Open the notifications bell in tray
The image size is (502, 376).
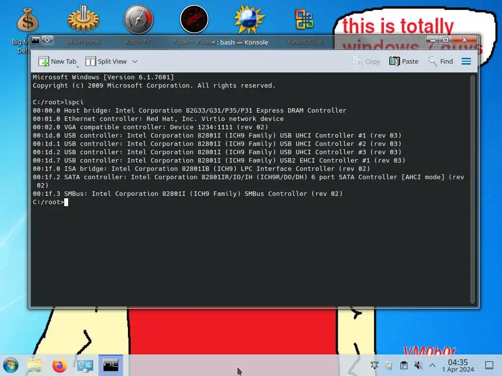pos(374,365)
